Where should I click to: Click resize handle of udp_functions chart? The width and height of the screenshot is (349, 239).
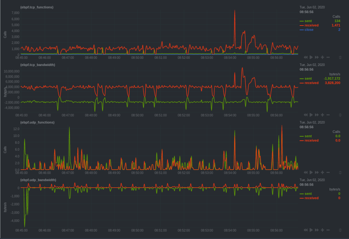[x=340, y=173]
